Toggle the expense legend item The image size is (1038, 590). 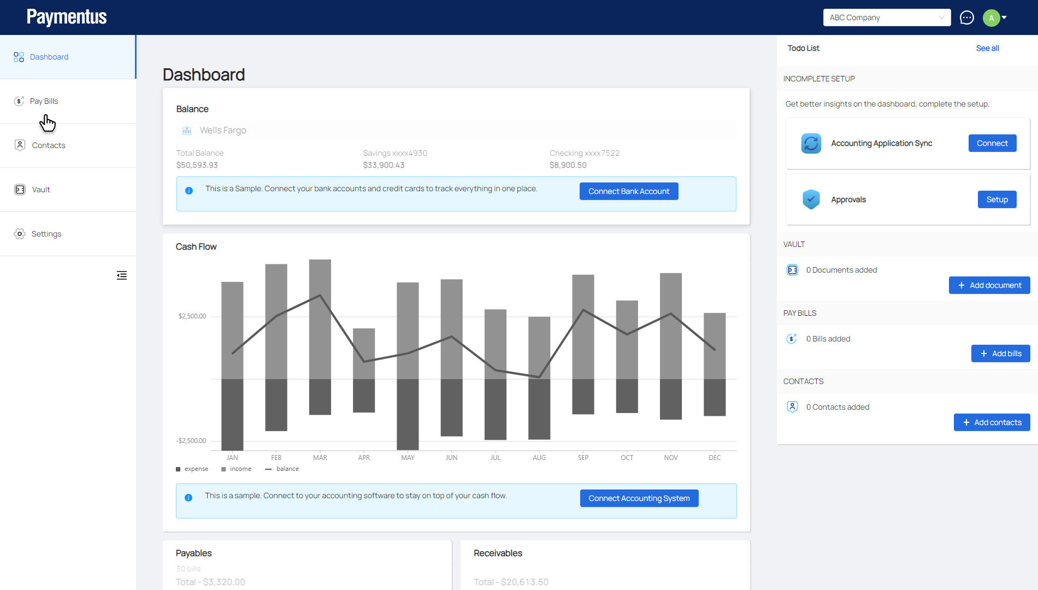tap(192, 469)
